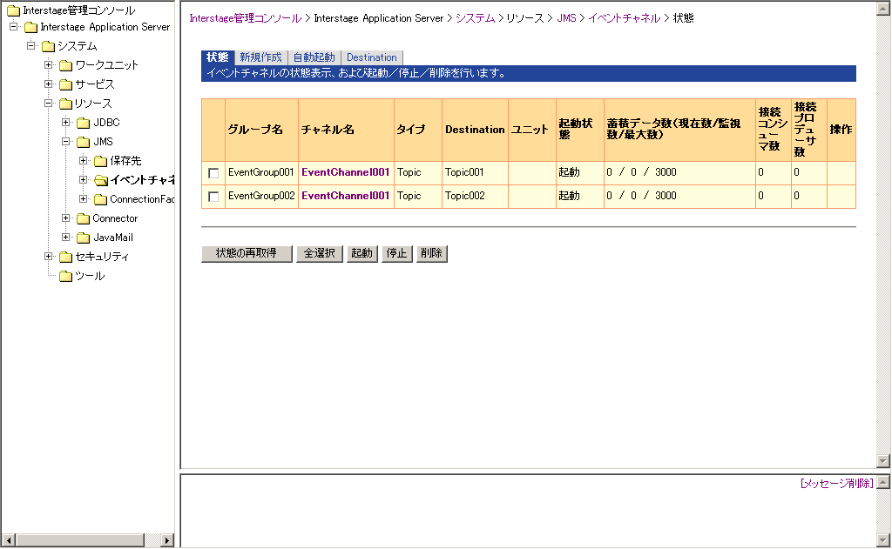Click the JDBC folder icon
This screenshot has width=892, height=549.
pyautogui.click(x=84, y=123)
